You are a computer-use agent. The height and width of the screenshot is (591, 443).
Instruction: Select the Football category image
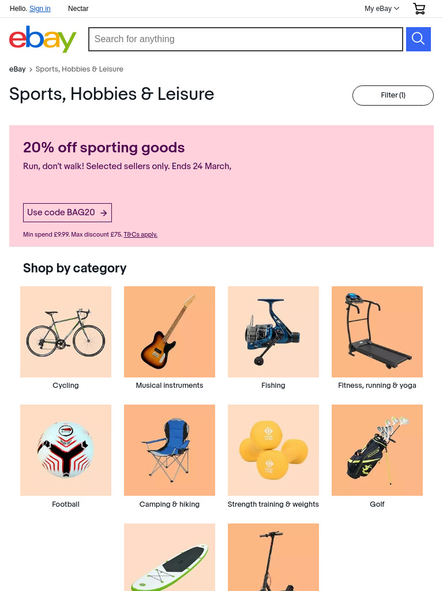[x=66, y=450]
